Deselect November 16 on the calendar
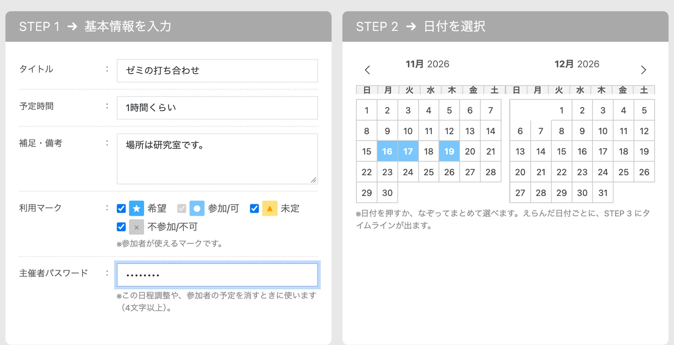 (387, 151)
